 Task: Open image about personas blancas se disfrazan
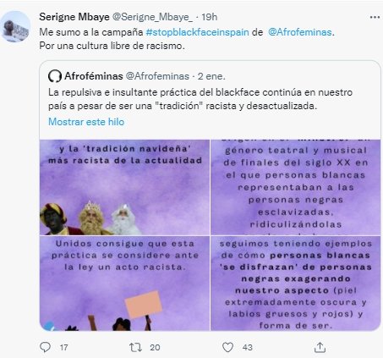coord(296,284)
